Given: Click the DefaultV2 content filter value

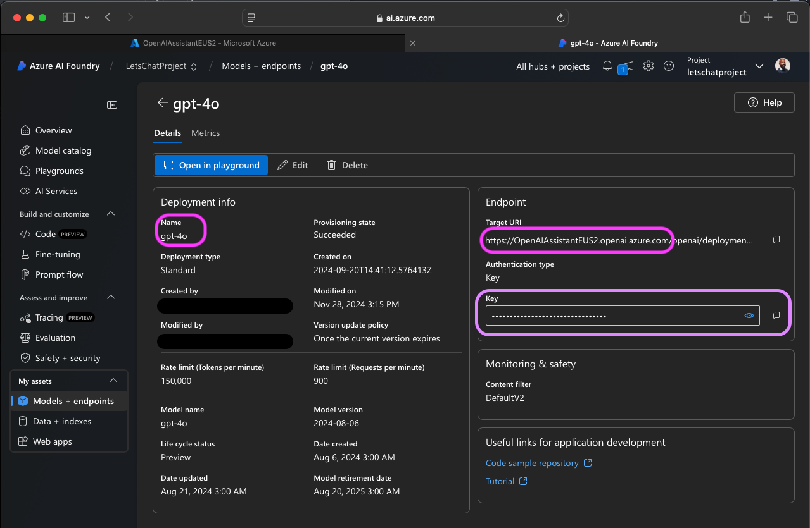Looking at the screenshot, I should tap(505, 398).
